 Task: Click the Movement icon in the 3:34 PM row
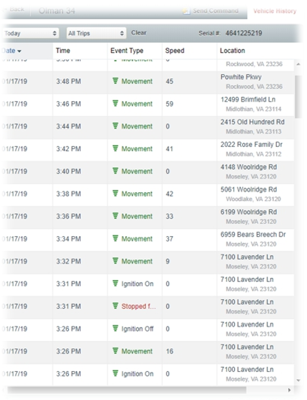(x=115, y=238)
